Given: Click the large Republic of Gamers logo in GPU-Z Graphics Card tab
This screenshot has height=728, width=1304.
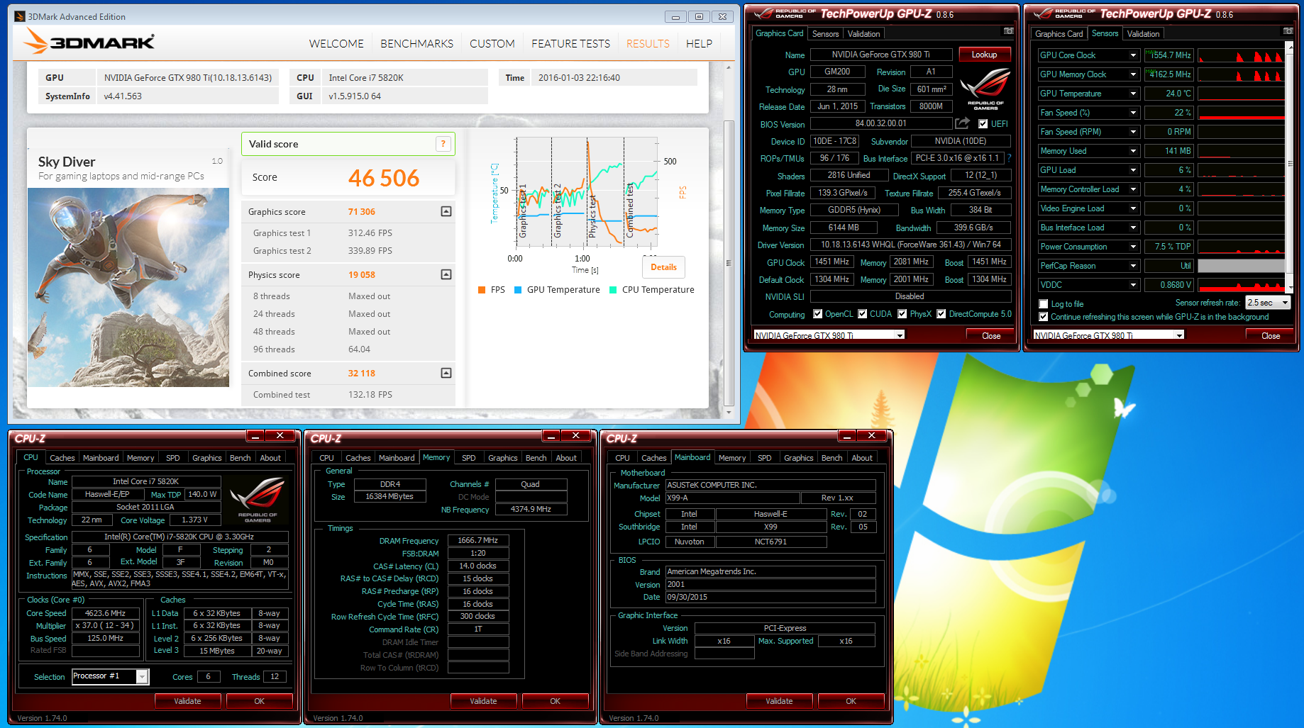Looking at the screenshot, I should pos(985,89).
